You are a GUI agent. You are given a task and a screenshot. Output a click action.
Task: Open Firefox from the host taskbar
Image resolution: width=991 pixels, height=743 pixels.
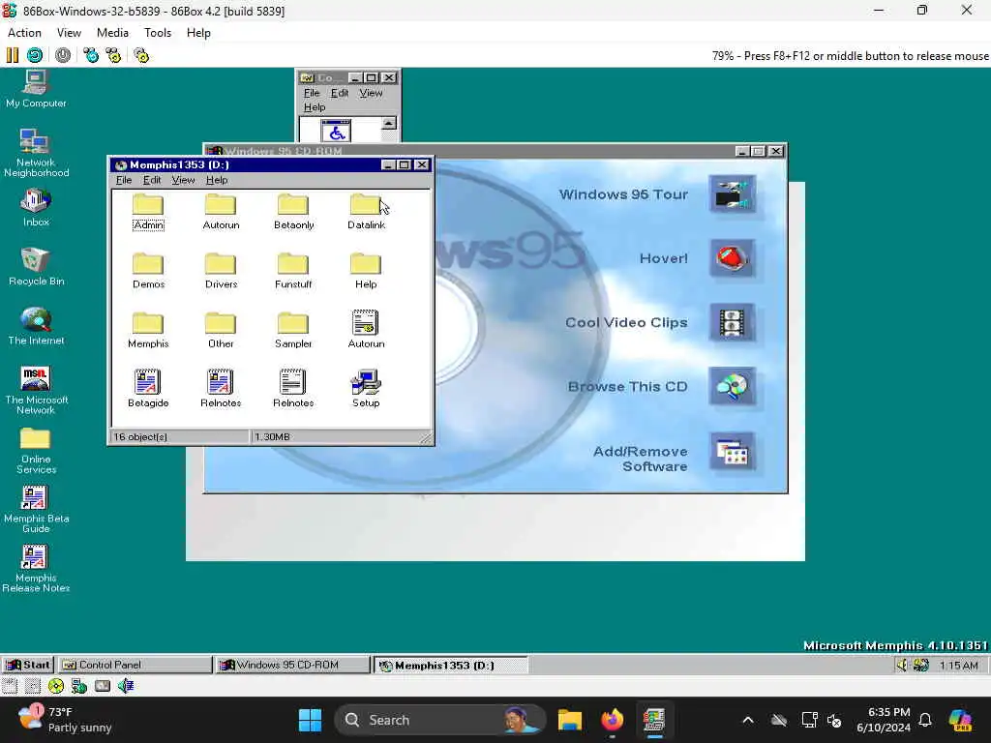(612, 720)
